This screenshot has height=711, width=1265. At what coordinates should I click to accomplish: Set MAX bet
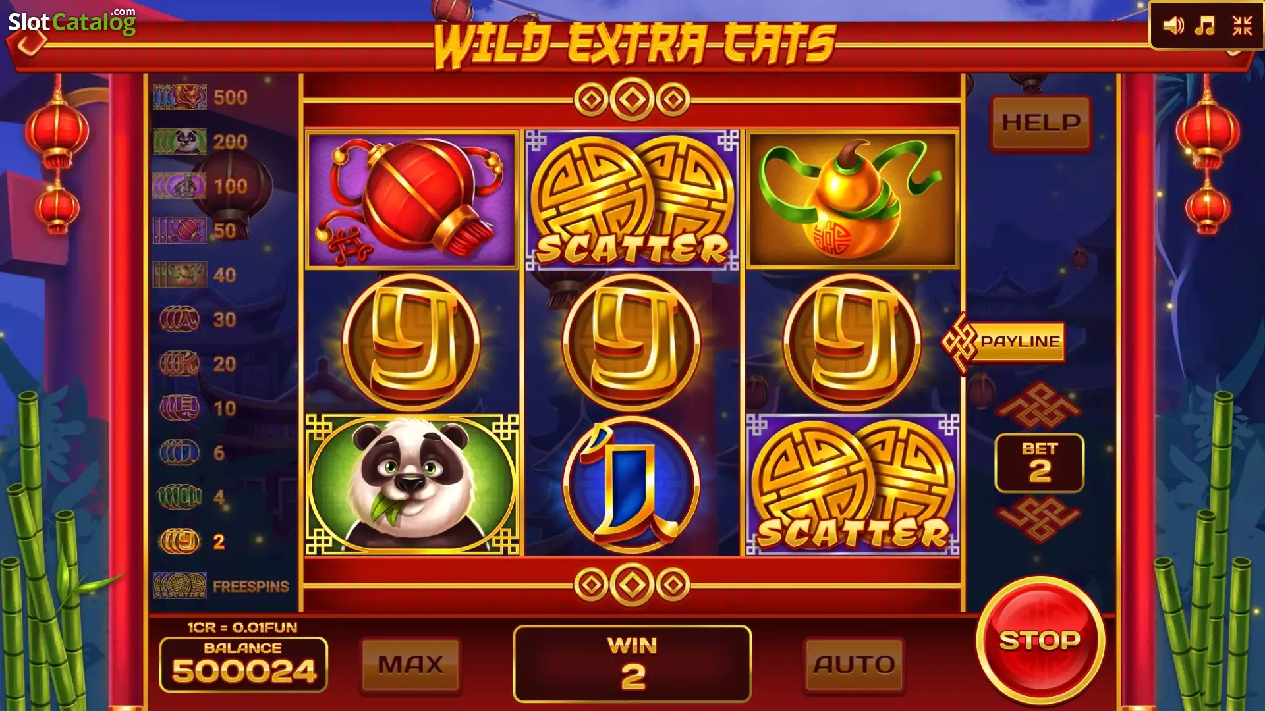click(410, 665)
